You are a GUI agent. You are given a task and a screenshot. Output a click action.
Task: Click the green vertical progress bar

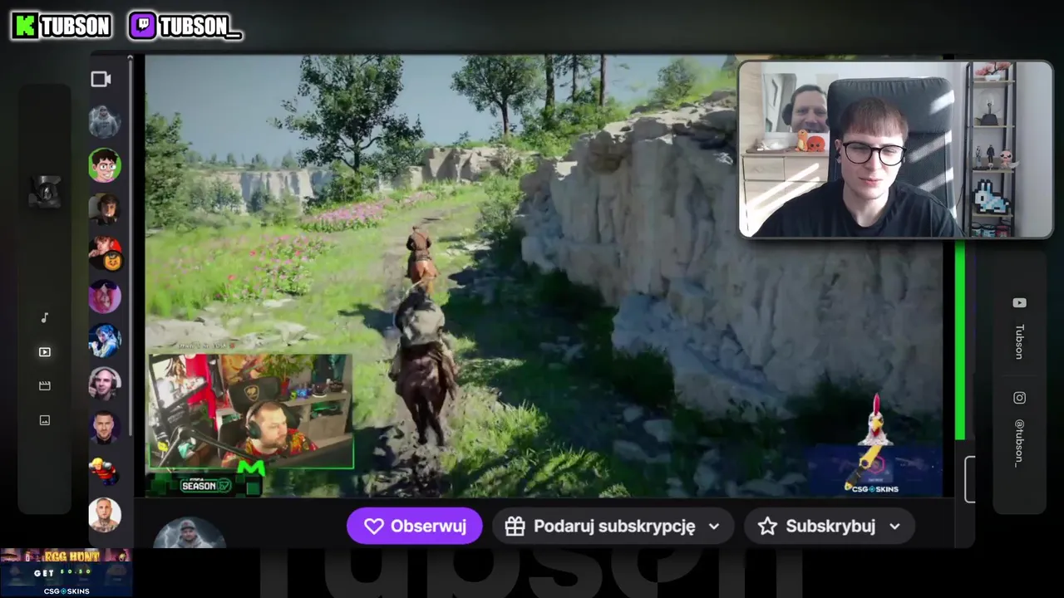[x=960, y=341]
